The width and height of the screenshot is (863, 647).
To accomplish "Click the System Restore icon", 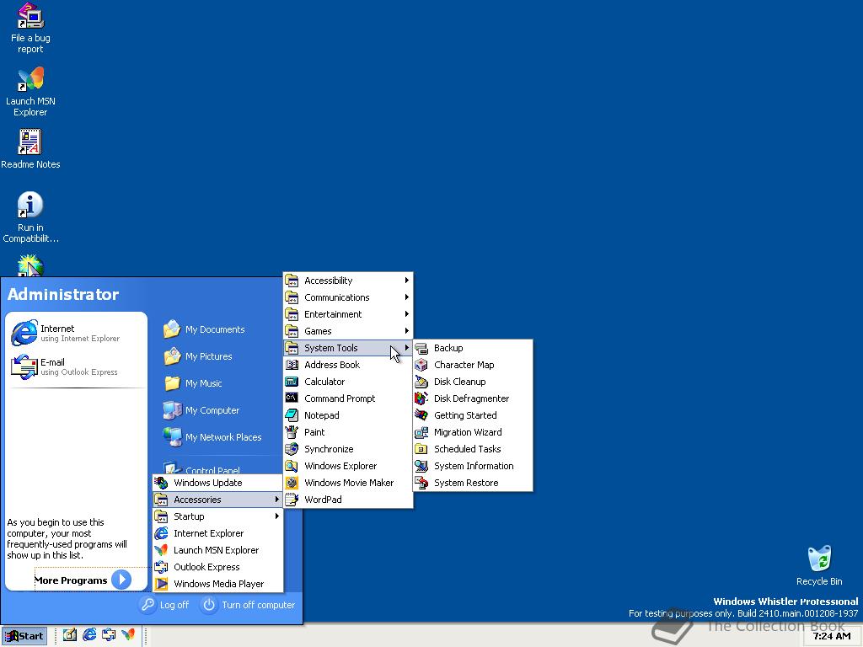I will pos(421,483).
